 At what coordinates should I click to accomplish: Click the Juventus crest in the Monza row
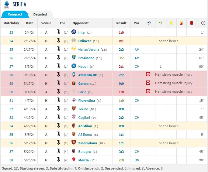click(x=58, y=160)
